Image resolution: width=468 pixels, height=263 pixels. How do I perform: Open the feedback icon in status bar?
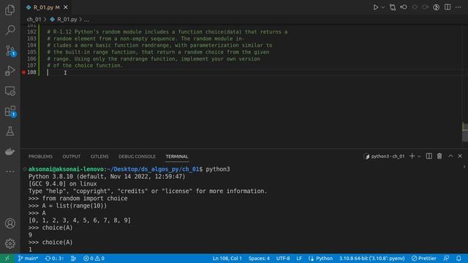point(447,258)
